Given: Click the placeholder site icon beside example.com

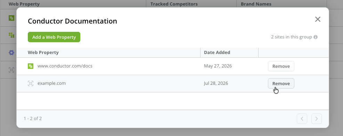Looking at the screenshot, I should (31, 83).
